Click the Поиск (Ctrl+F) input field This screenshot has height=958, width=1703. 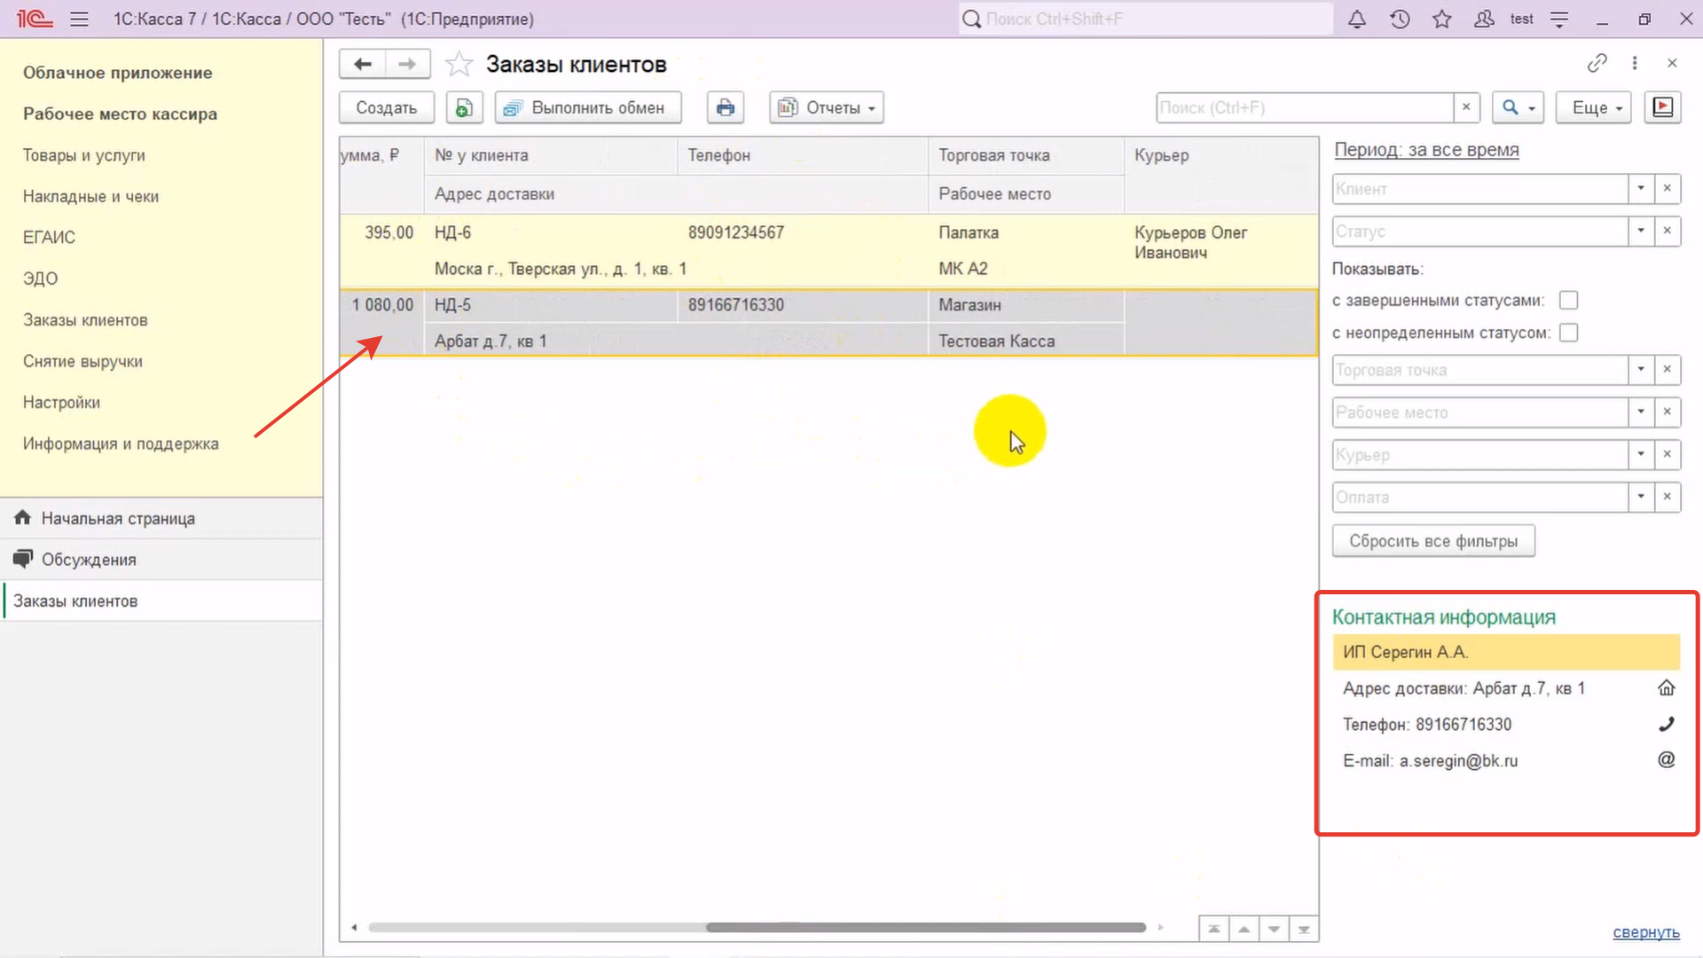tap(1305, 107)
